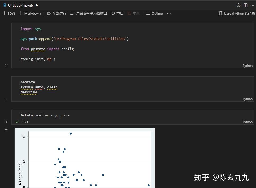256x188 pixels.
Task: Open the notebook Outline view
Action: click(x=155, y=13)
